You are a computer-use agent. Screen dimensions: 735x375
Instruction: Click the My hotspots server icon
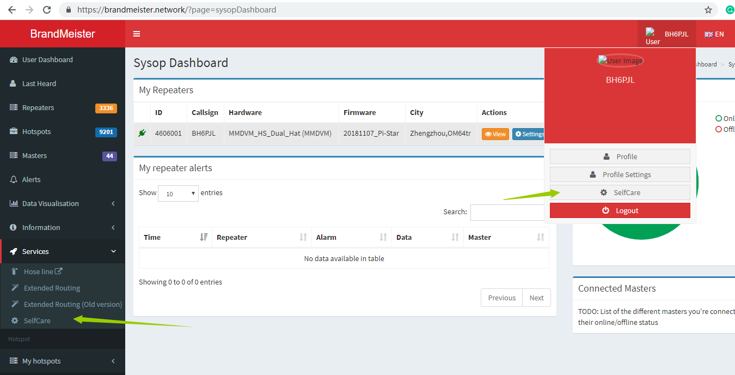click(14, 361)
